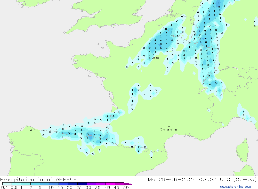Select the 0.1–0.5 mm legend swatch
This screenshot has width=258, height=189.
[x=7, y=184]
